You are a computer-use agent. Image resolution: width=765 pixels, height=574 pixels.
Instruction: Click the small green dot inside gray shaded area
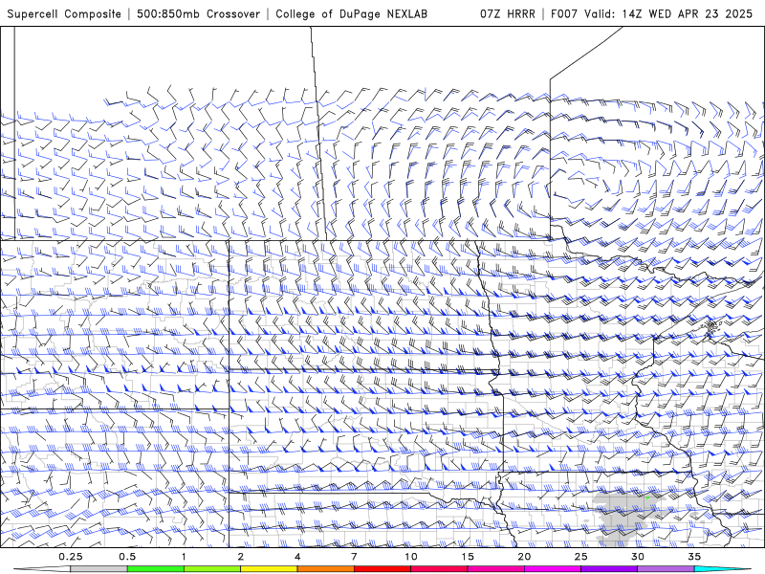647,498
